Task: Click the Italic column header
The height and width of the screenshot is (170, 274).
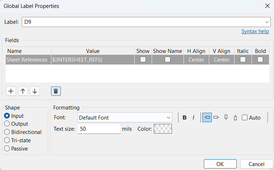Action: [x=243, y=51]
